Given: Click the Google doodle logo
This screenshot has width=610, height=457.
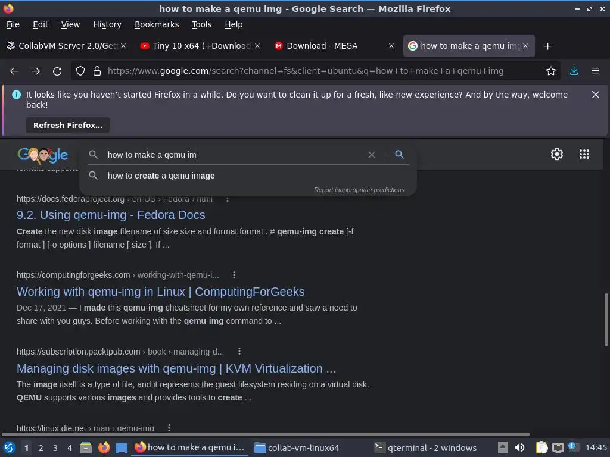Looking at the screenshot, I should [x=43, y=155].
